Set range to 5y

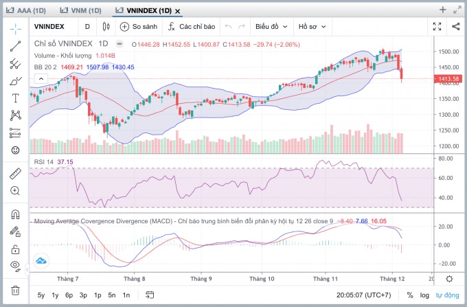tap(41, 295)
